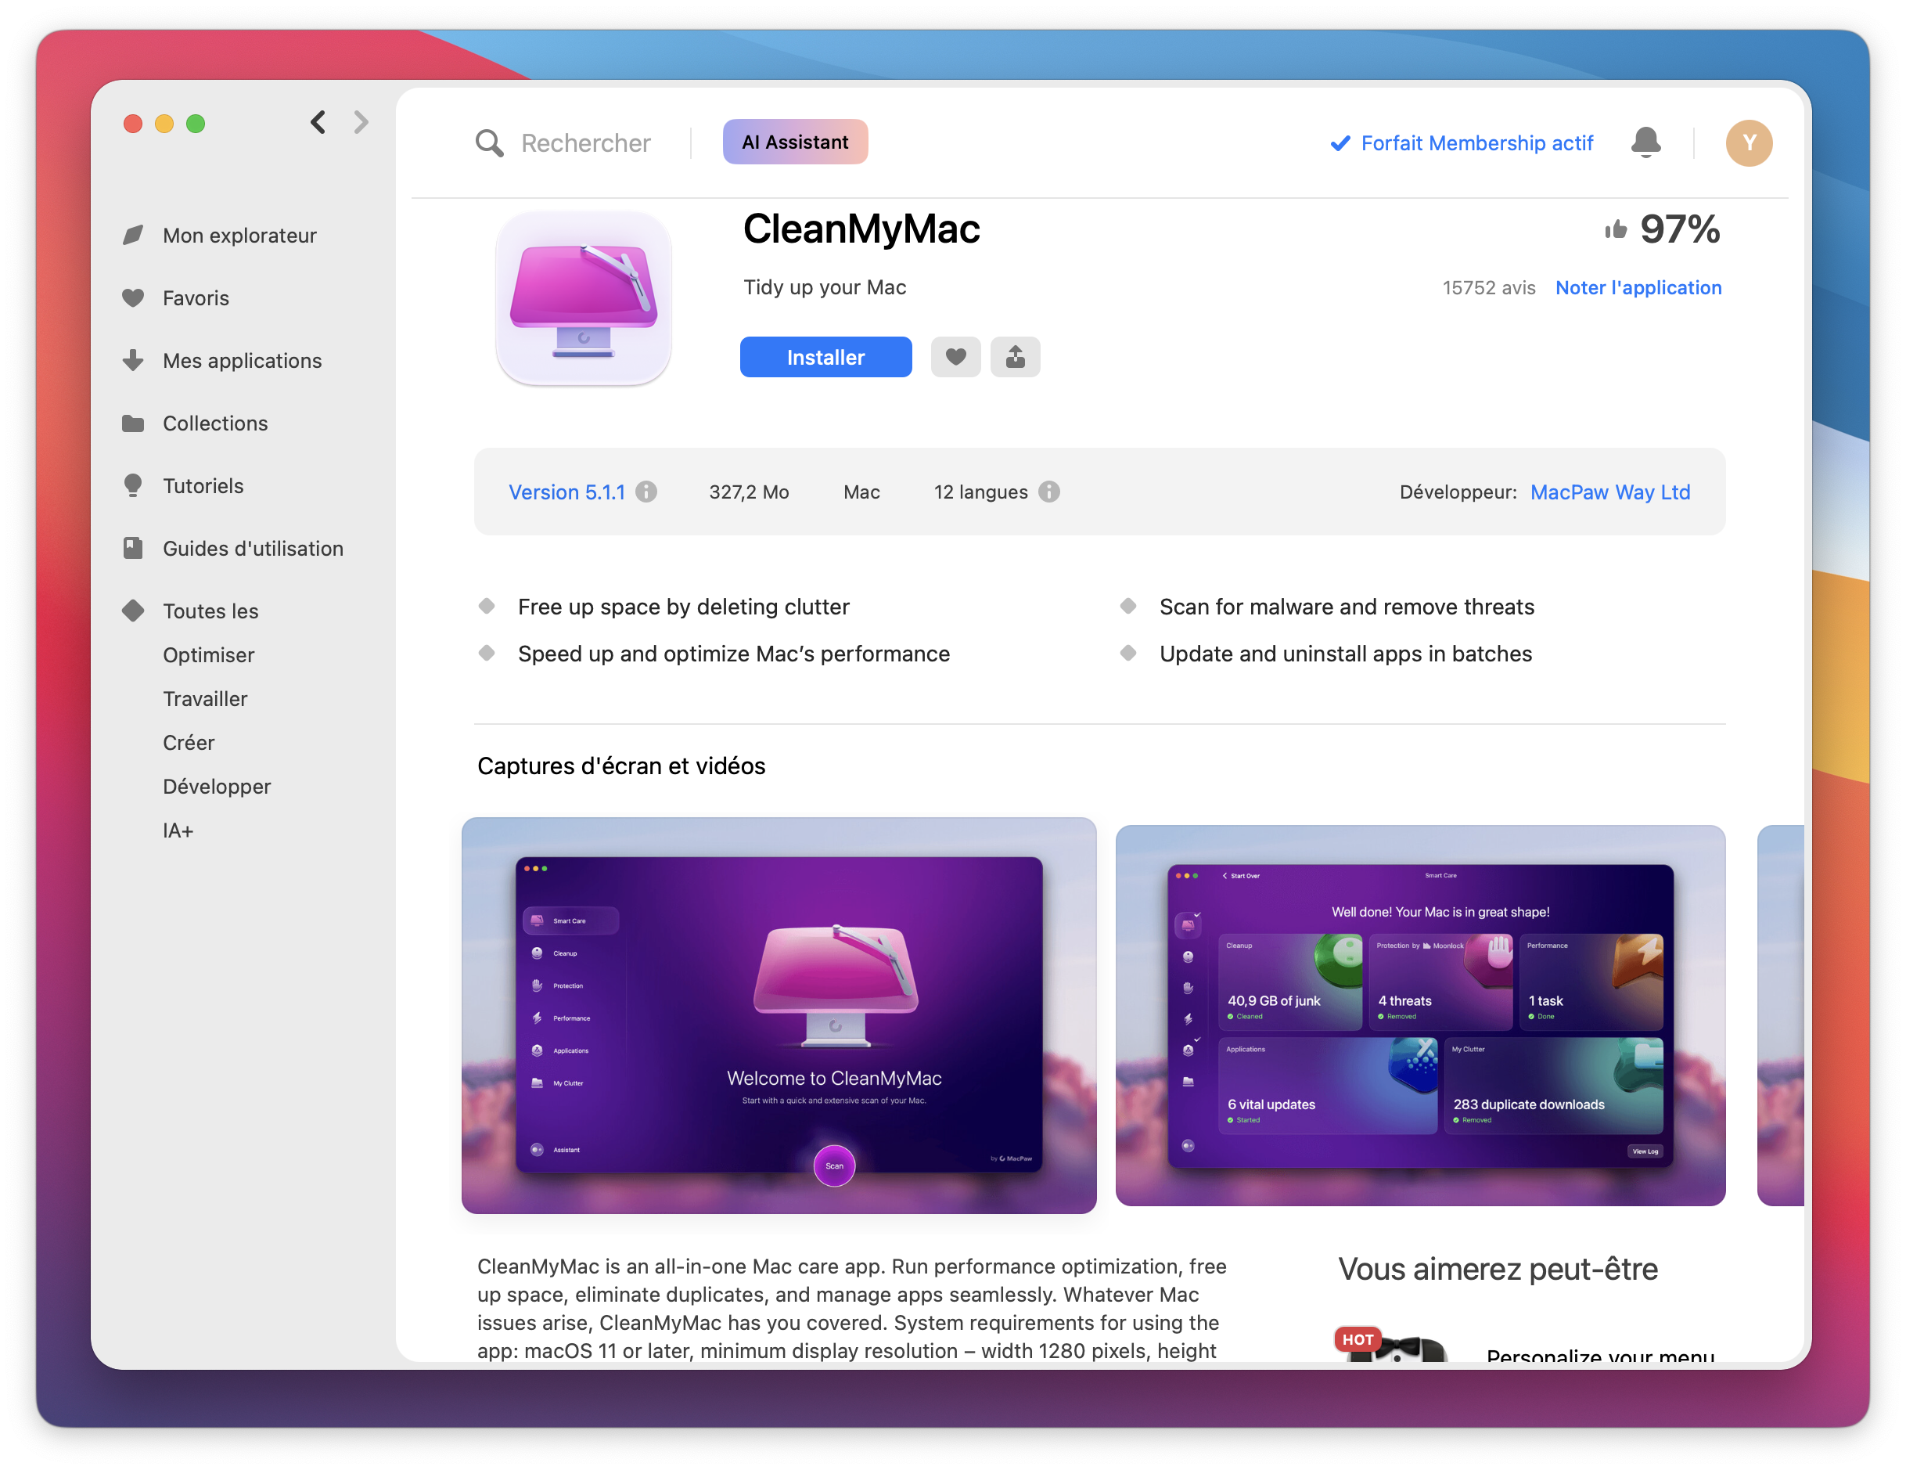Select the Optimiser category
Image resolution: width=1906 pixels, height=1470 pixels.
[x=209, y=656]
